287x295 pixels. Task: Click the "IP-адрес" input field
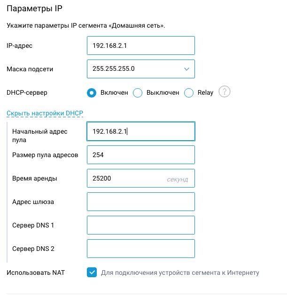pyautogui.click(x=141, y=45)
